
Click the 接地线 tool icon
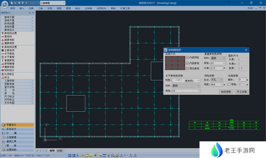click(x=2, y=36)
